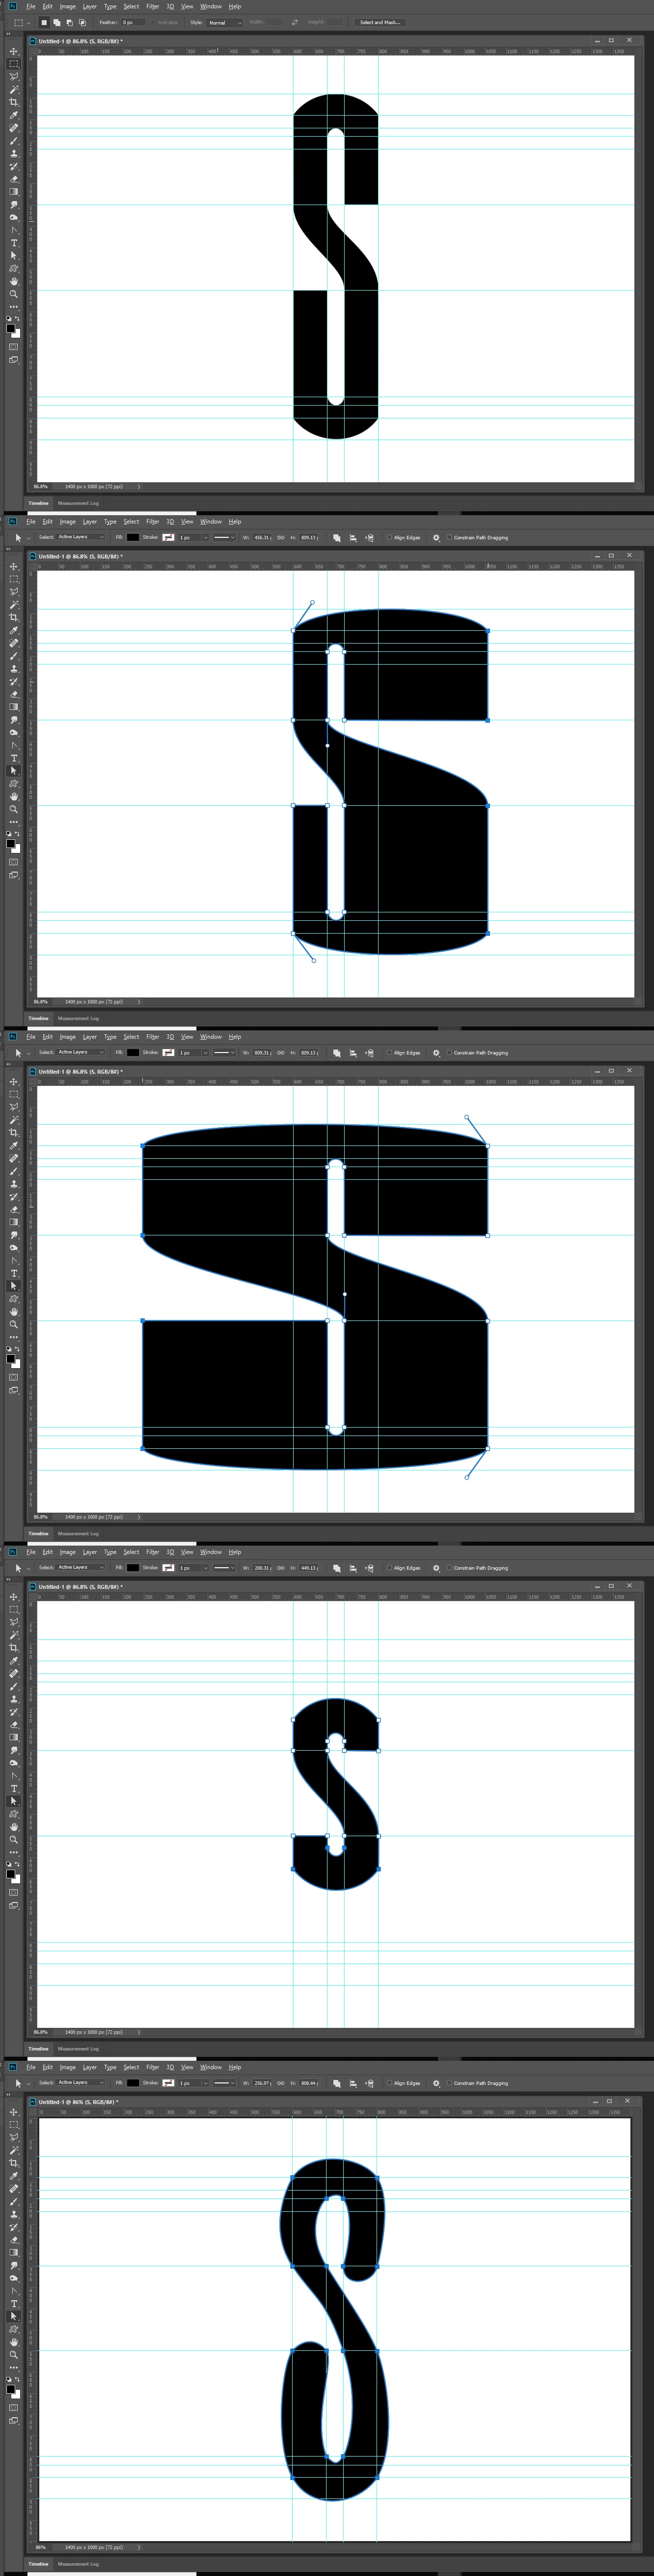The height and width of the screenshot is (2576, 654).
Task: Open Active Layers dropdown in W 809.31 window
Action: [80, 1052]
